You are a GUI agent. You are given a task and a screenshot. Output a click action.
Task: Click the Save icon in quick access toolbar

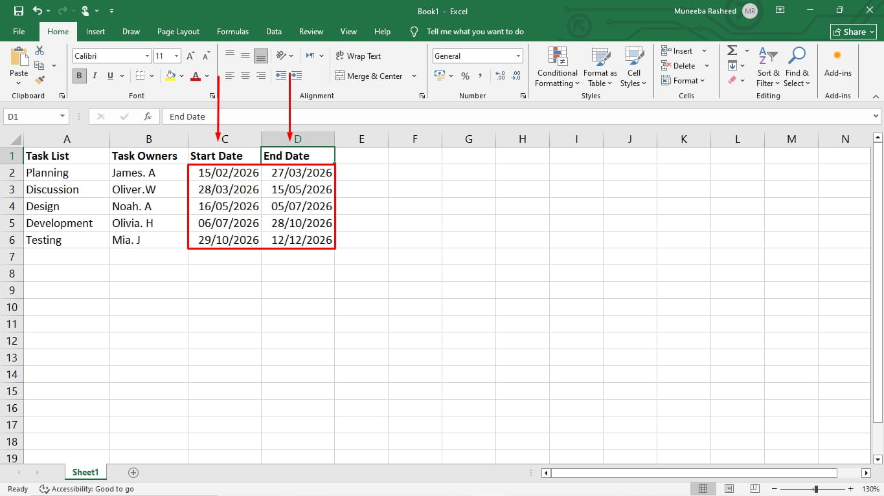pyautogui.click(x=18, y=11)
